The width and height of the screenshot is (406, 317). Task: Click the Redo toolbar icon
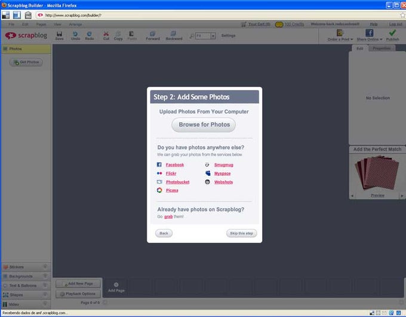point(90,34)
